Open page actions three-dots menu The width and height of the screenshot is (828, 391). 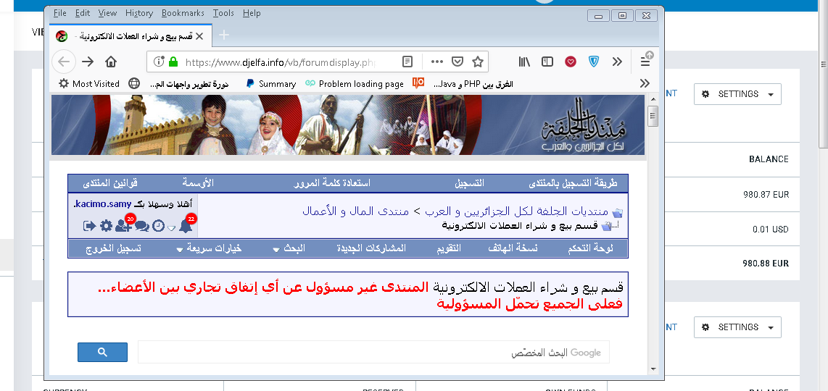pyautogui.click(x=436, y=62)
